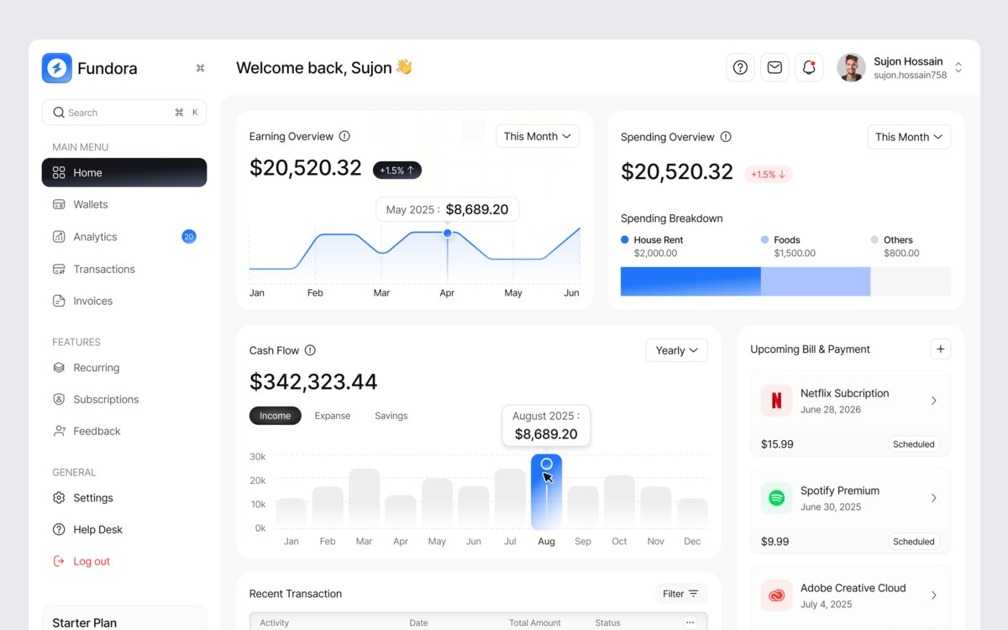Click the sidebar collapse command icon
1008x630 pixels.
(x=200, y=68)
